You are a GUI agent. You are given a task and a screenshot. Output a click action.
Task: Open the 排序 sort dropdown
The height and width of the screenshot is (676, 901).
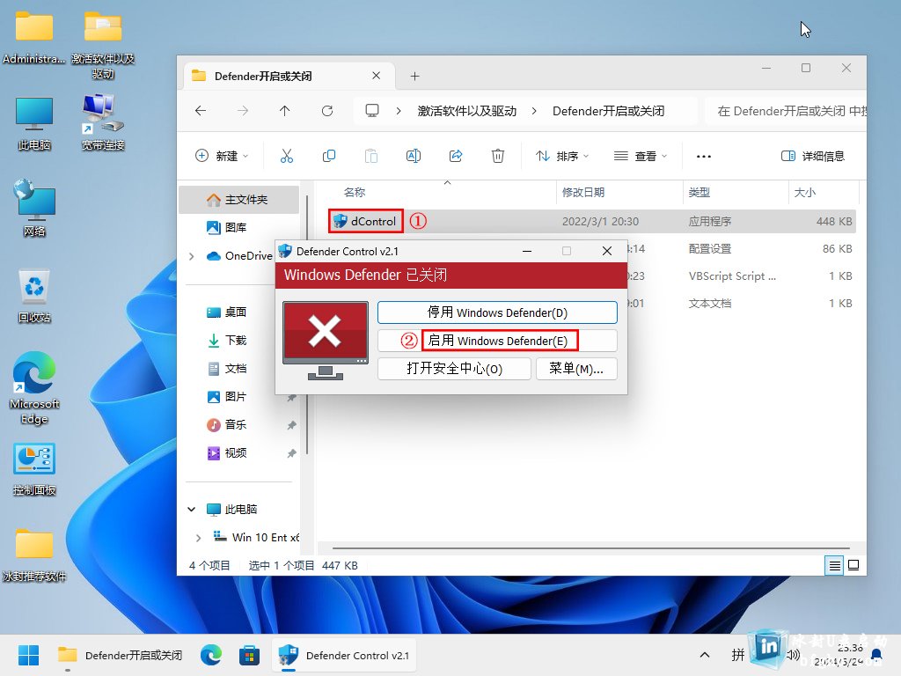562,156
